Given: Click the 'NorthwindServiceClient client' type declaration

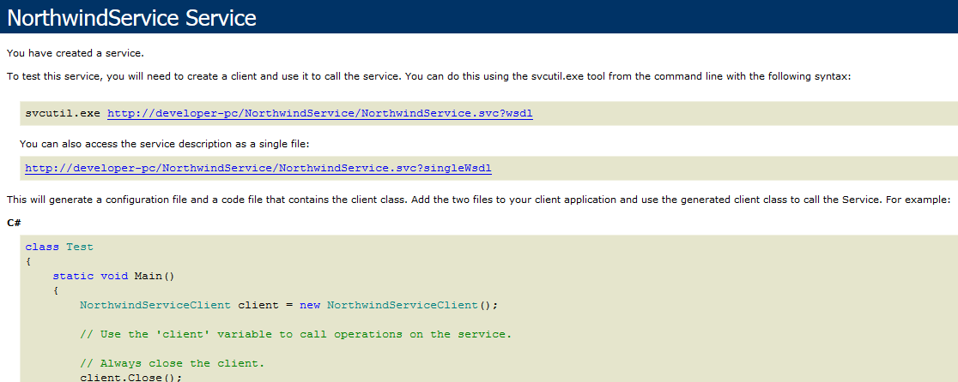Looking at the screenshot, I should pos(155,305).
